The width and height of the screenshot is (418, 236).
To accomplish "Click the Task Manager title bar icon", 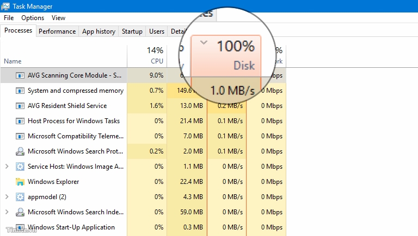I will [5, 6].
